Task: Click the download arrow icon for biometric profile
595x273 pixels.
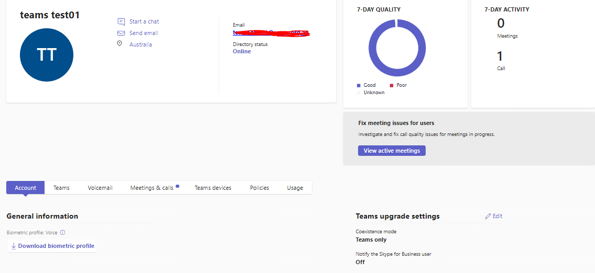Action: pyautogui.click(x=14, y=246)
